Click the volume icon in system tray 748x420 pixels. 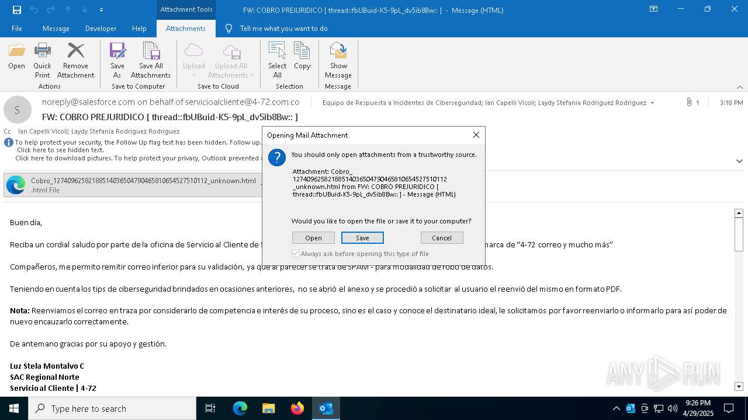pos(673,408)
